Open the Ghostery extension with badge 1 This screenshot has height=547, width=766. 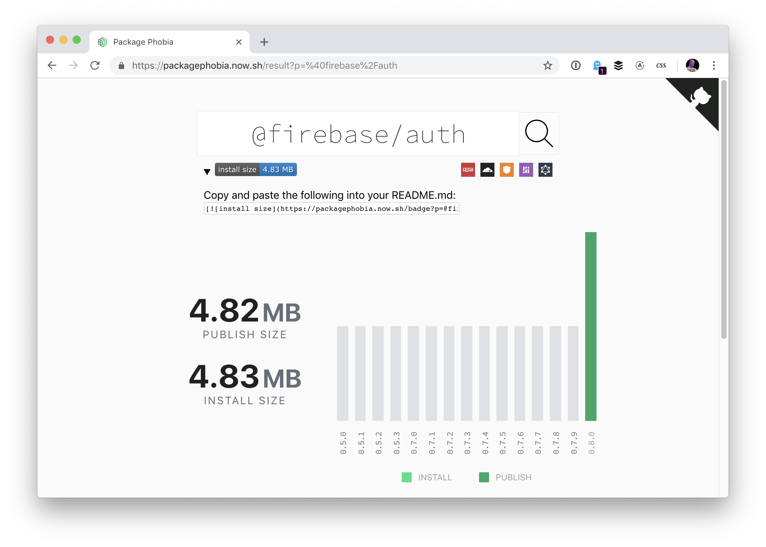click(x=598, y=67)
